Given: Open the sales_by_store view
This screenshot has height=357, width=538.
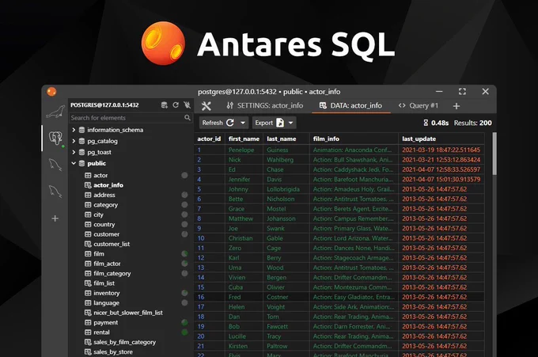Looking at the screenshot, I should (x=113, y=351).
